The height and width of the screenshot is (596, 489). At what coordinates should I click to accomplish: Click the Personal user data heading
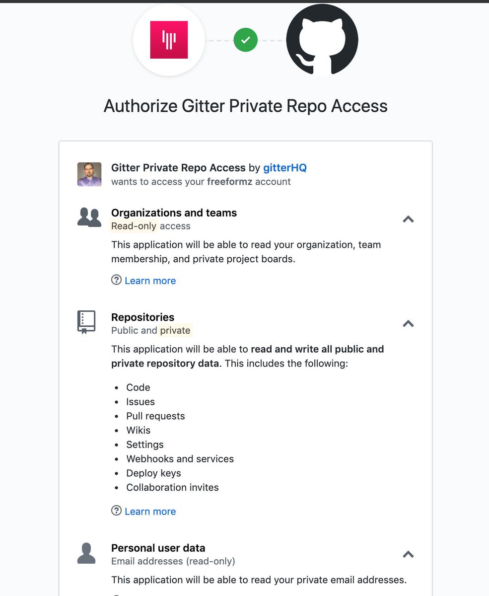pos(158,548)
